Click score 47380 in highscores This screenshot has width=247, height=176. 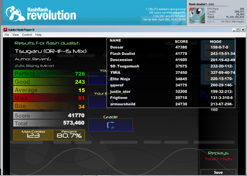click(181, 47)
